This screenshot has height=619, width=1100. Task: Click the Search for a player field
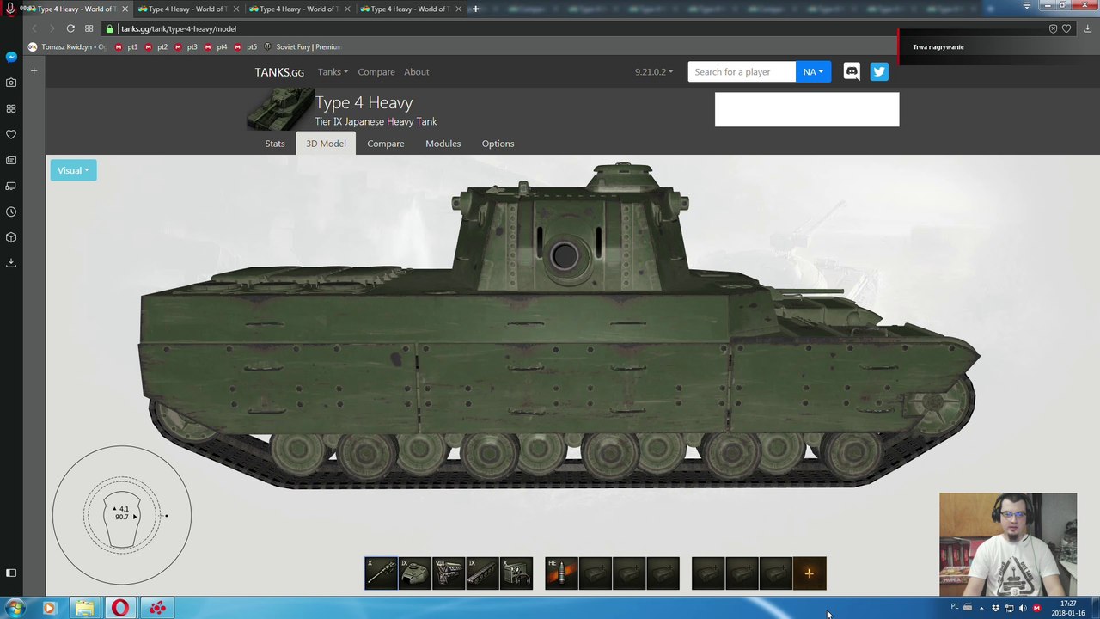(x=742, y=71)
